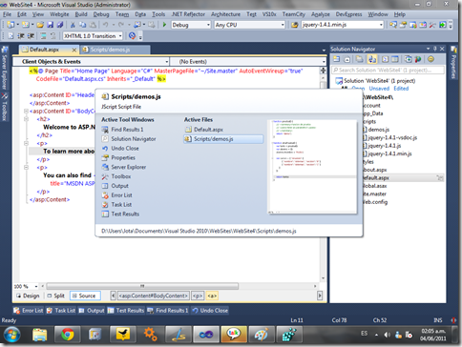Click the Search Solution input field
The image size is (462, 347).
point(388,70)
